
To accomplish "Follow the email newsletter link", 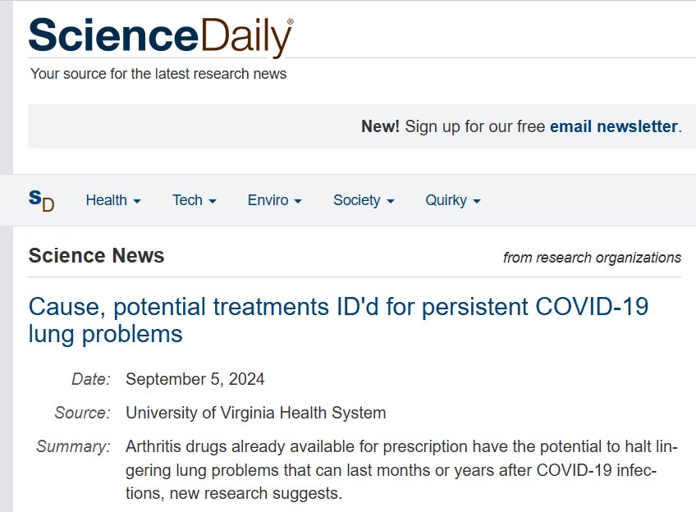I will click(614, 126).
